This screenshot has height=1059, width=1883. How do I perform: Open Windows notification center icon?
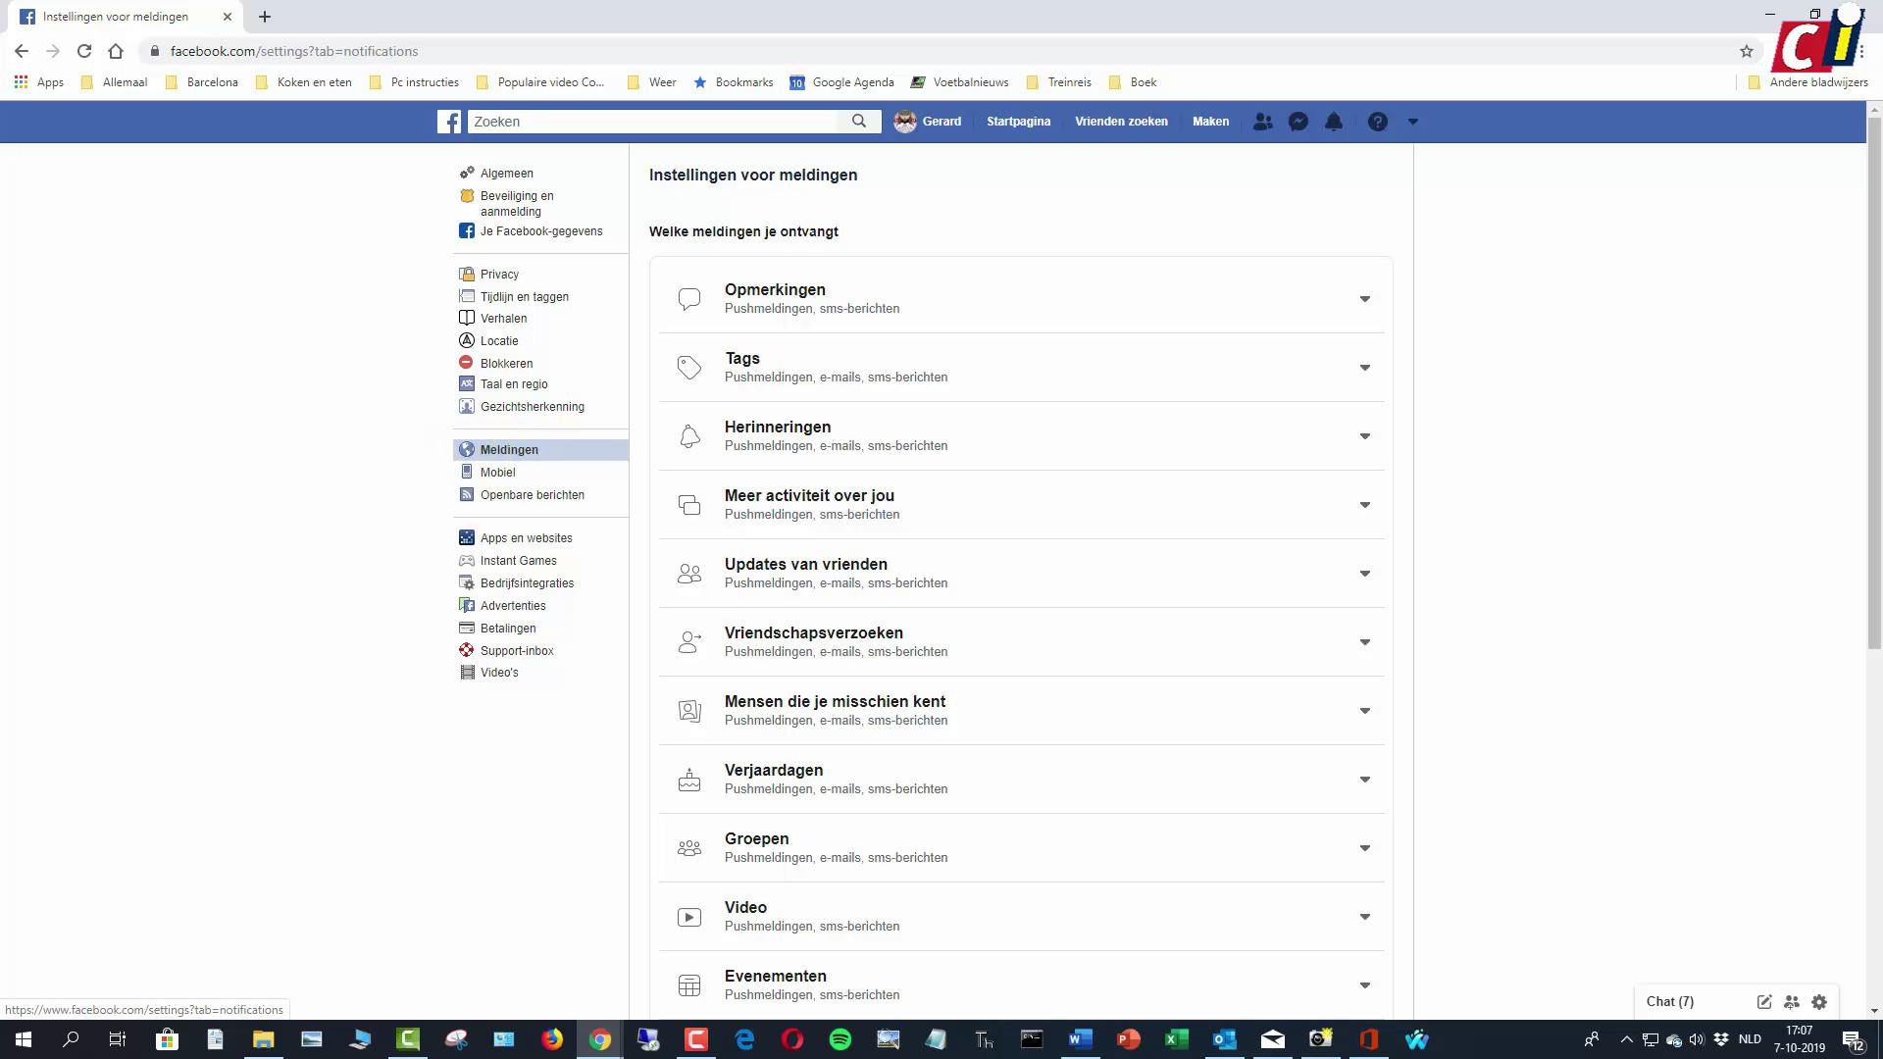coord(1853,1039)
